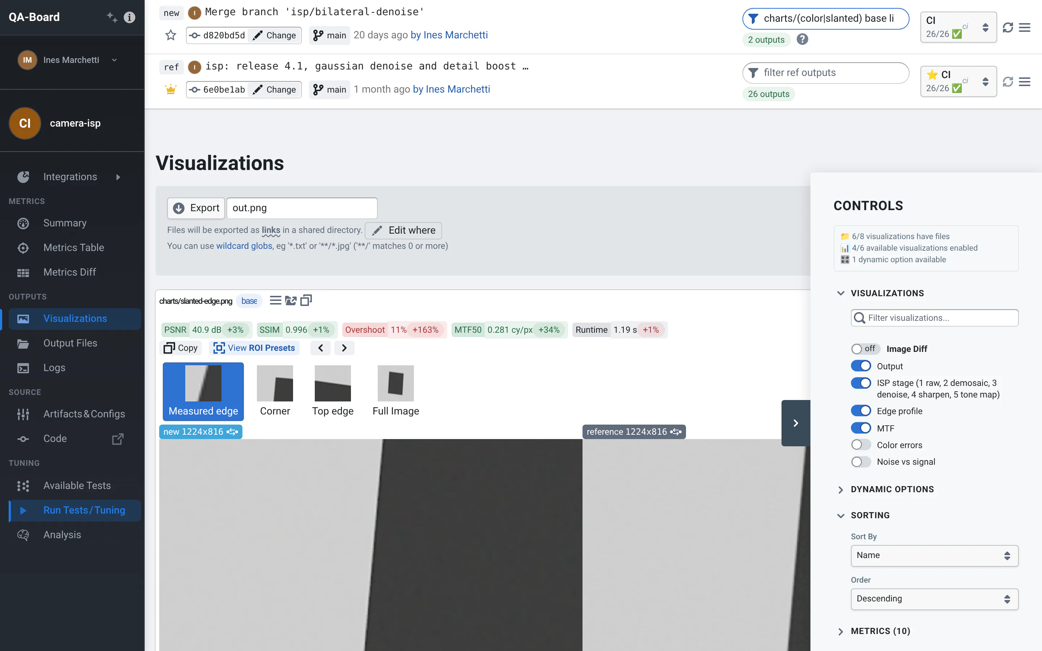Collapse the VISUALIZATIONS section
This screenshot has width=1042, height=651.
point(840,293)
